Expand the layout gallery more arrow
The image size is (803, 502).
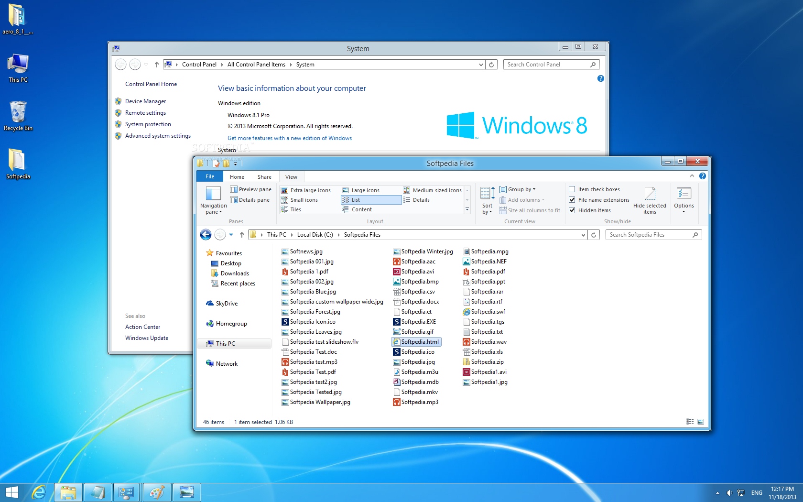(467, 209)
